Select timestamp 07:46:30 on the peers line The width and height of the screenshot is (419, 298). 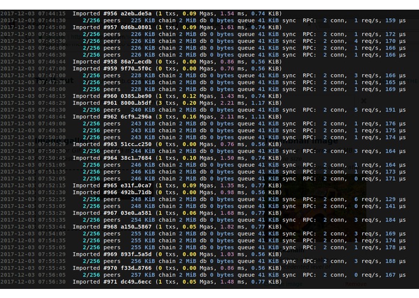(52, 55)
